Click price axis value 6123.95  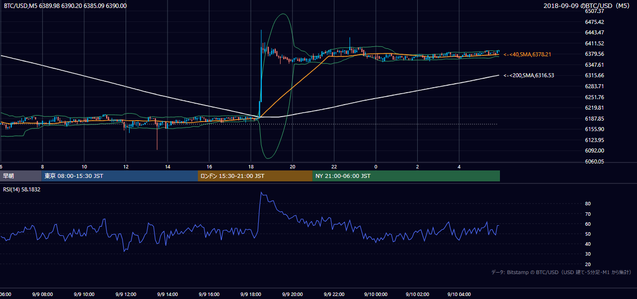click(595, 140)
